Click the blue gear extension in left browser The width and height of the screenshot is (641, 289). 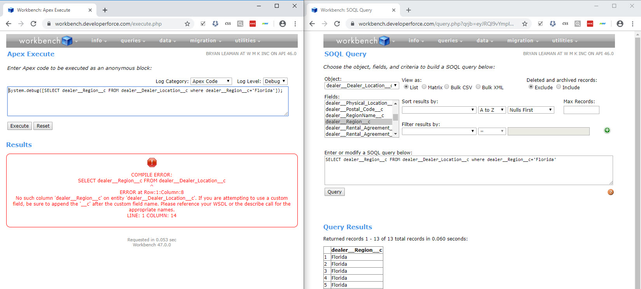(215, 24)
